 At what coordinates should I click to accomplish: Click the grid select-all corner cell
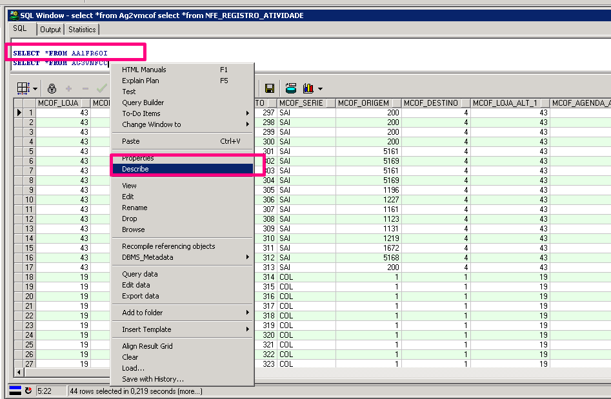[x=19, y=102]
